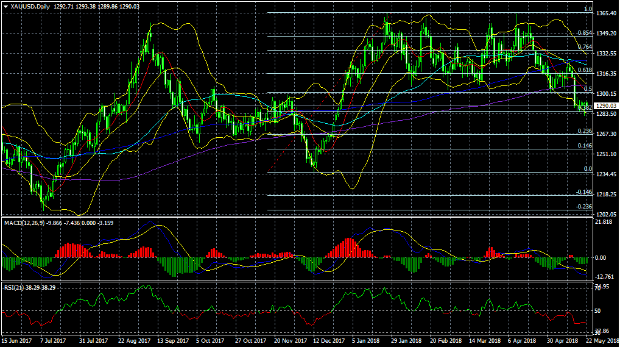Screen dimensions: 620x347
Task: Select the -0.146 Fibonacci extension label
Action: (583, 192)
